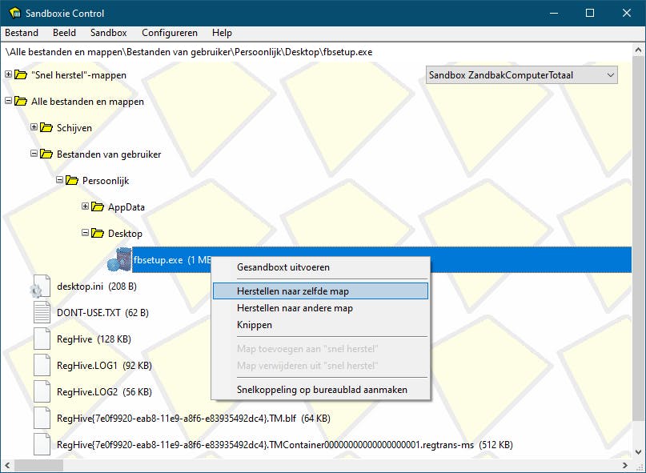Click the vertical scrollbar up arrow
Screen dimensions: 646x473
point(638,50)
